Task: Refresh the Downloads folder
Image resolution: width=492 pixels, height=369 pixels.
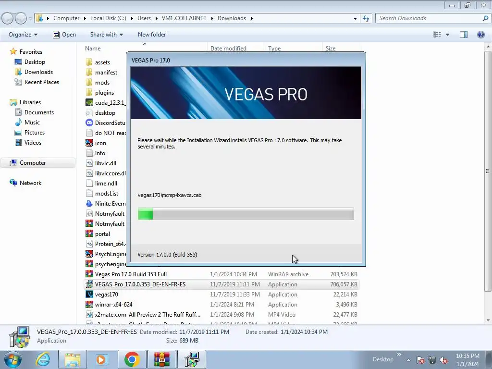Action: point(366,19)
